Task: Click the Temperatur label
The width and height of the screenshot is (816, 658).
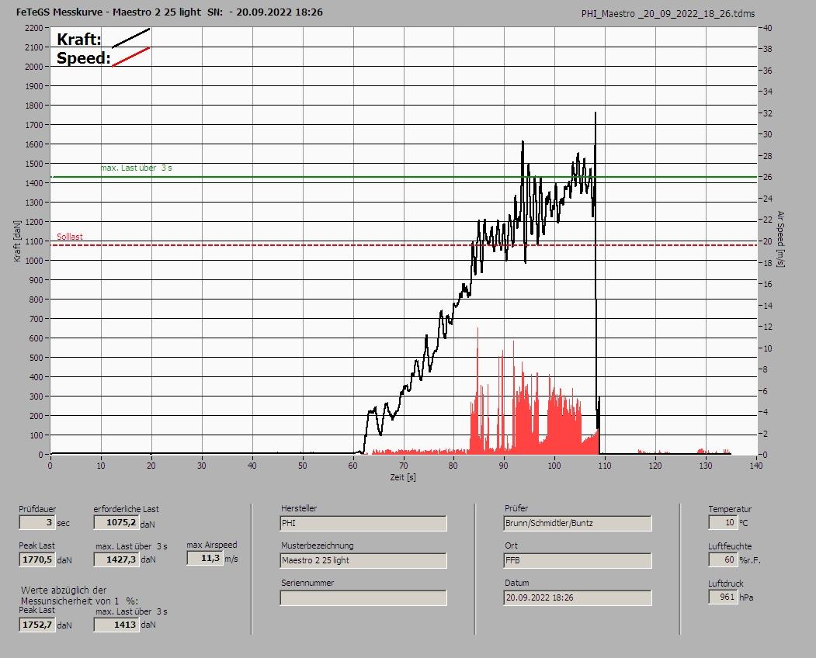Action: 730,509
